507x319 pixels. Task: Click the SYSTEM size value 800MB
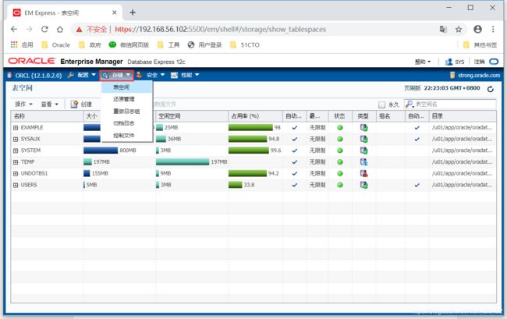128,151
